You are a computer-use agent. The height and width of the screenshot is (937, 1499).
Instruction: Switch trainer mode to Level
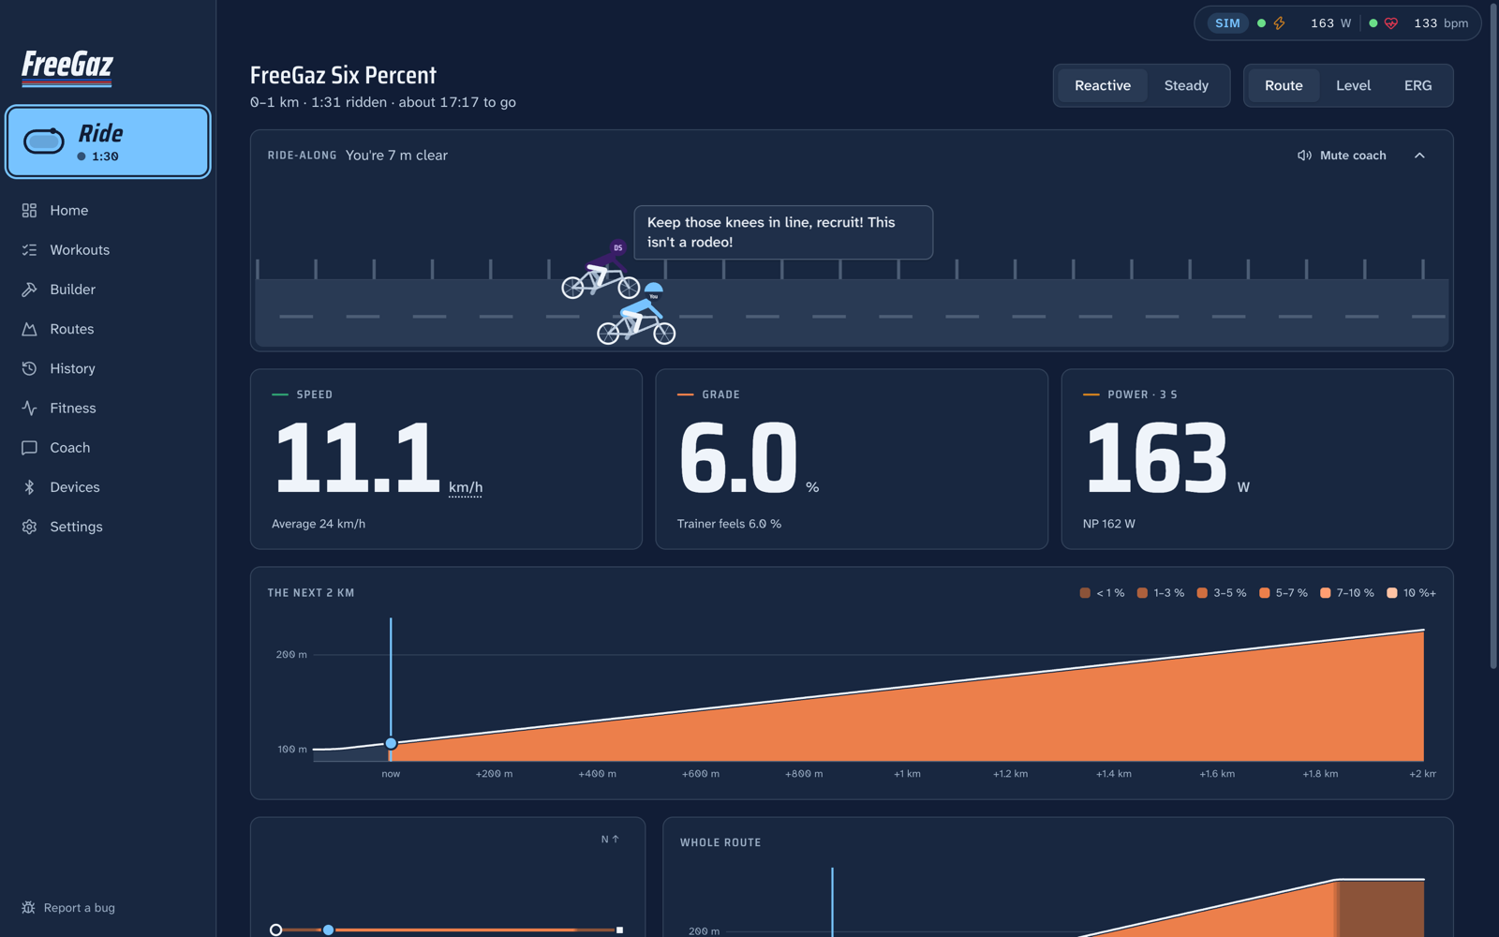coord(1353,85)
